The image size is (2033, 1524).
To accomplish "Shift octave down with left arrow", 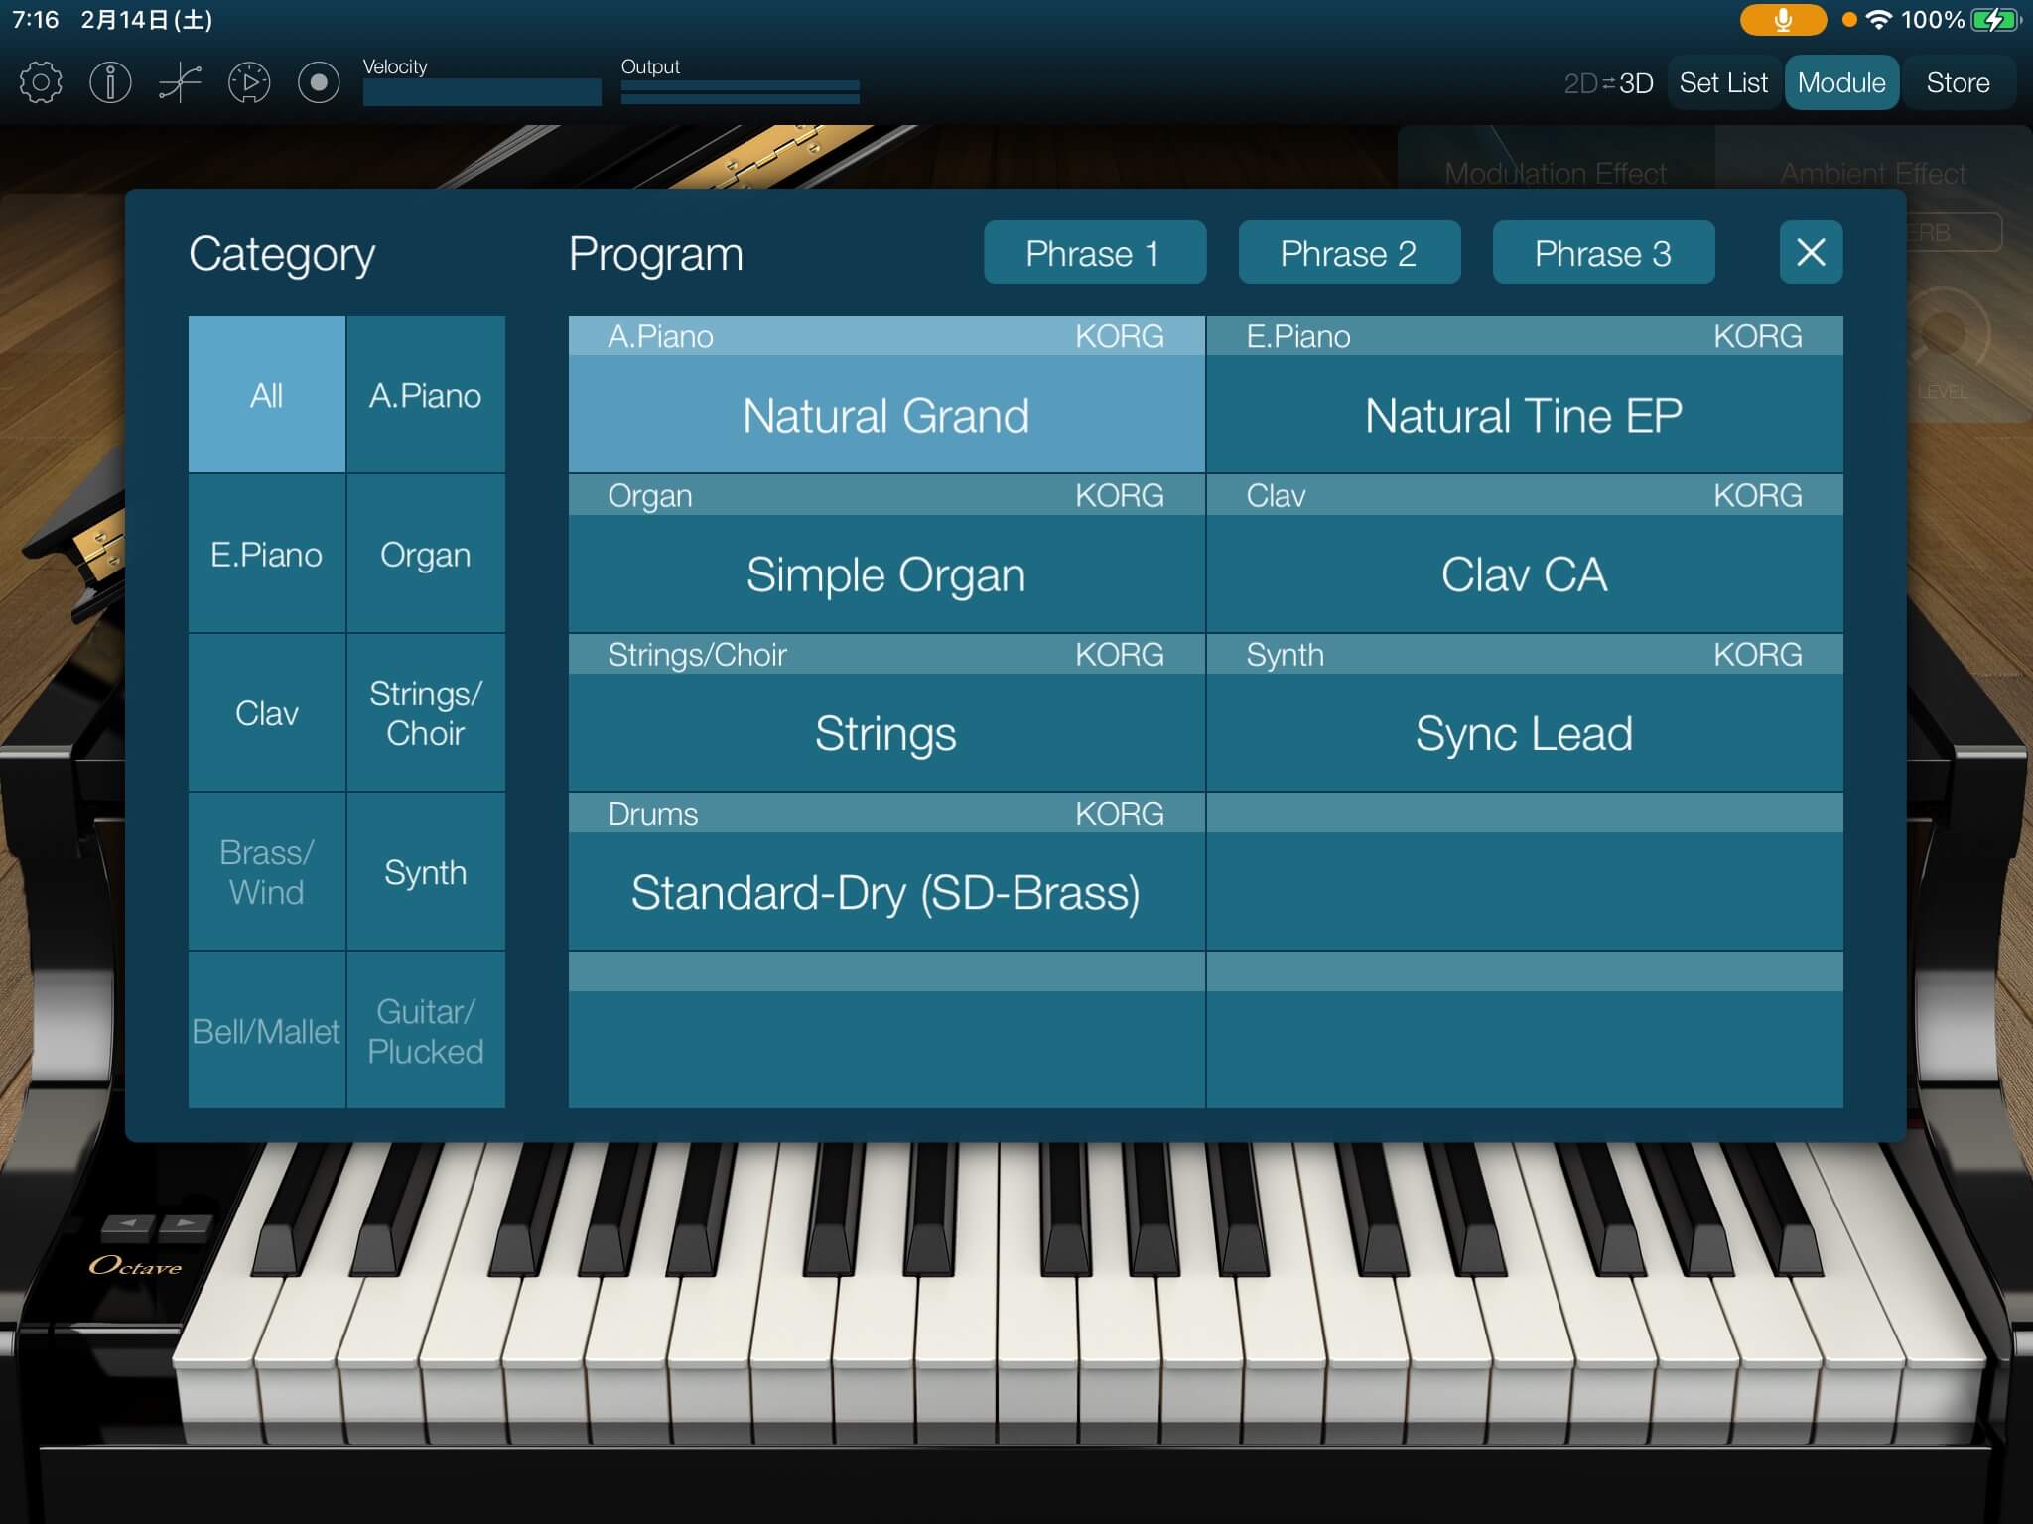I will coord(128,1223).
